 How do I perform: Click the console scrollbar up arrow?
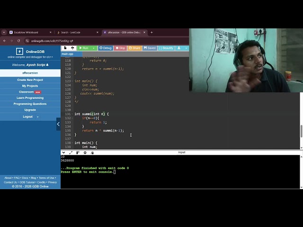301,157
